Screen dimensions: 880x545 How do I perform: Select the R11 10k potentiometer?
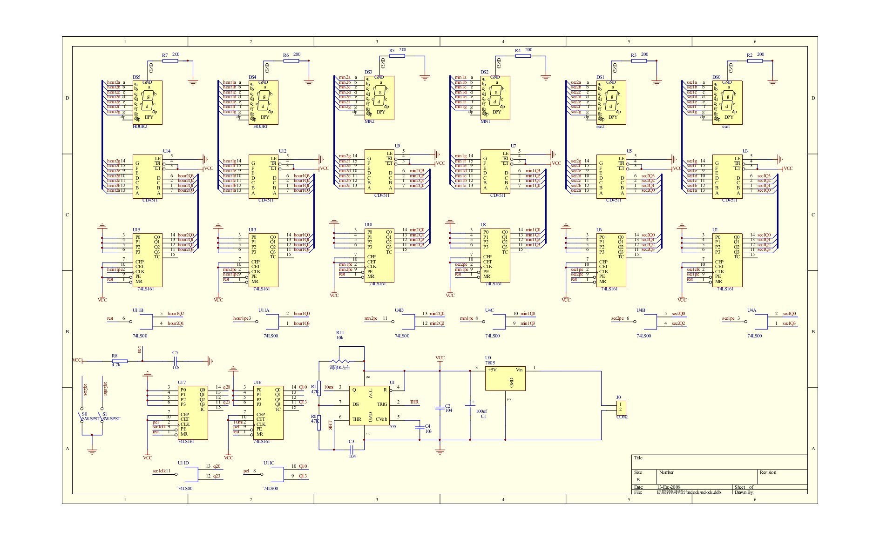click(x=341, y=361)
